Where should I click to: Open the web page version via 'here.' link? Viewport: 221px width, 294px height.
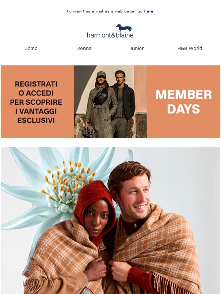150,11
